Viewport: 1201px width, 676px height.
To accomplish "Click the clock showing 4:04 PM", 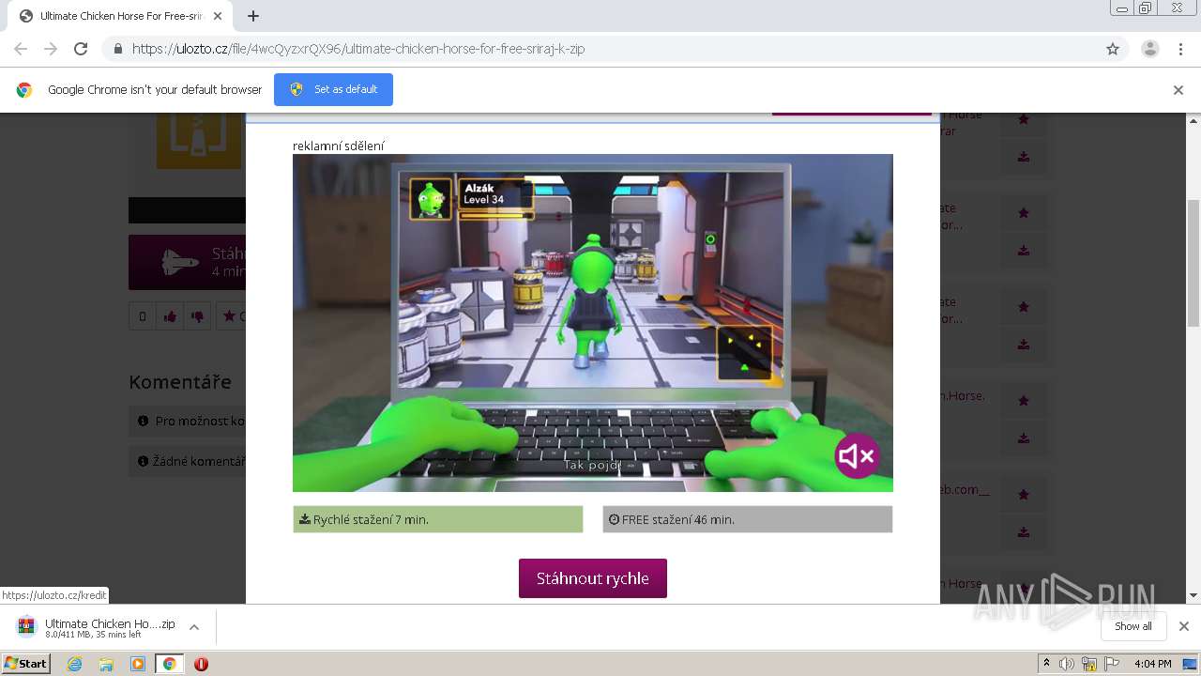I will 1152,664.
